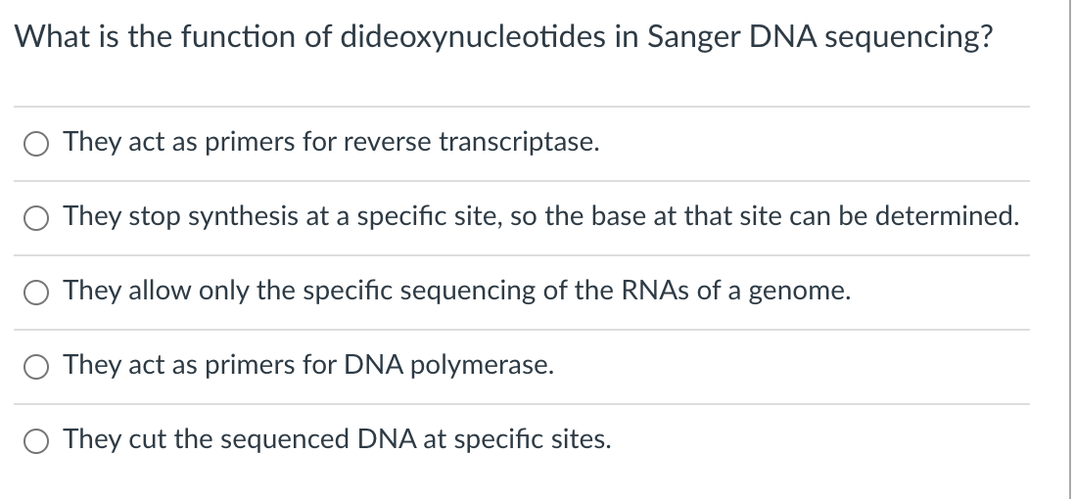Click the word 'transcriptase.' in first answer
Viewport: 1075px width, 499px height.
pyautogui.click(x=519, y=143)
